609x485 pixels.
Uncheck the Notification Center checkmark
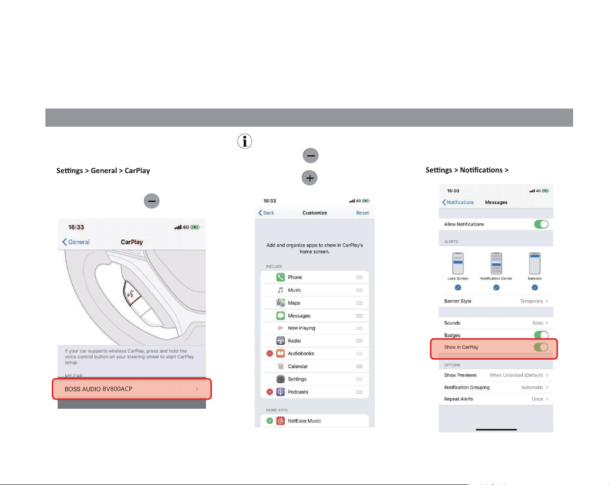[x=496, y=287]
